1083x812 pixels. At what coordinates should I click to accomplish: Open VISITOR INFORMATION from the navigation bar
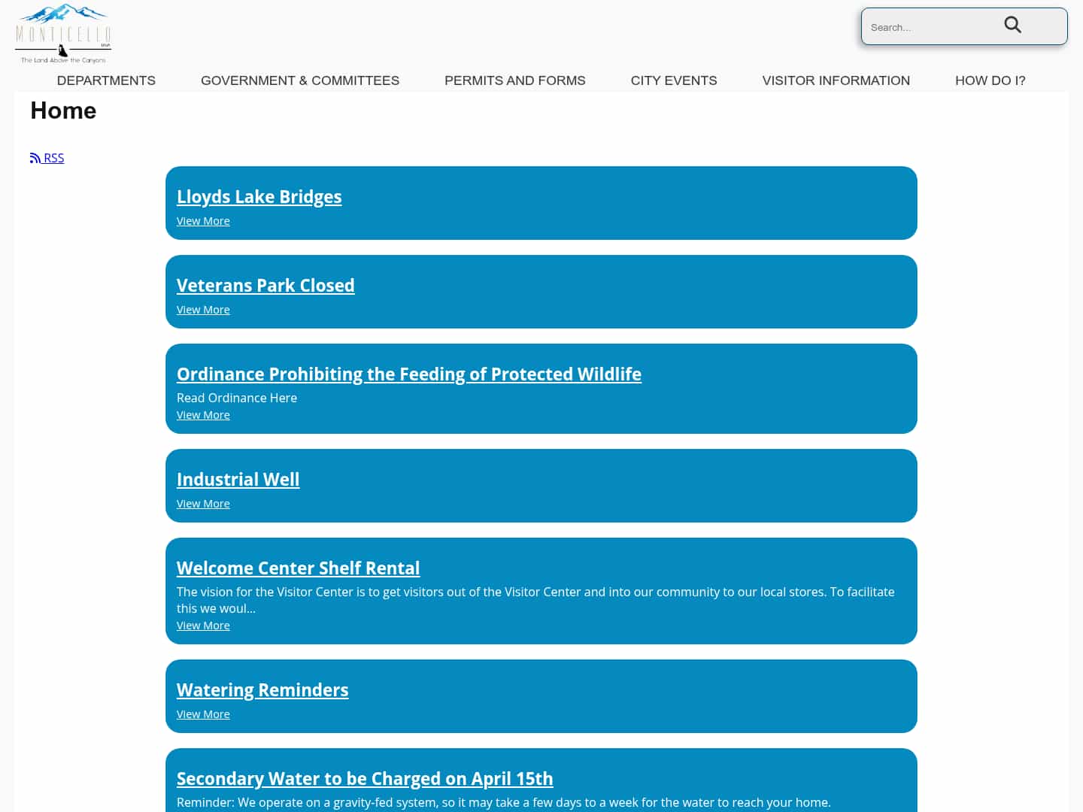pos(836,80)
